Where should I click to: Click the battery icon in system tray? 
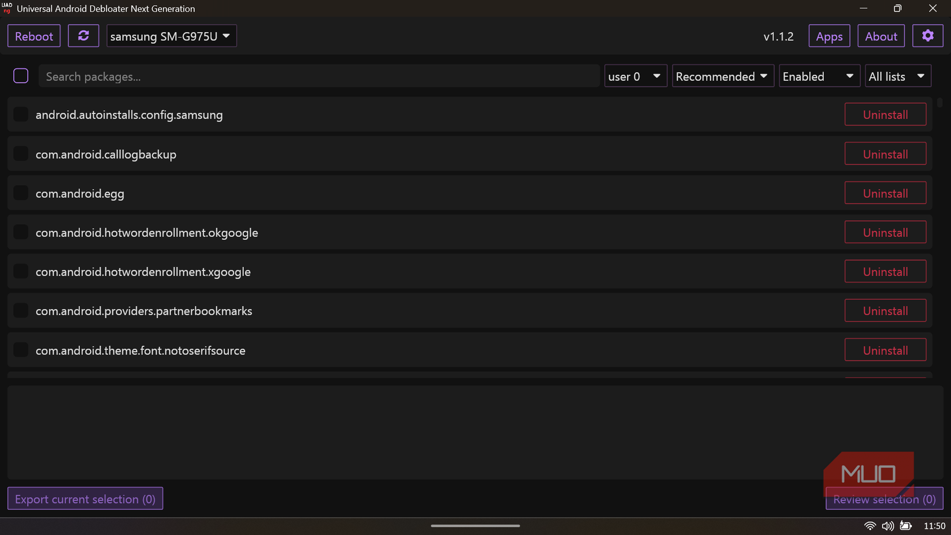pos(905,526)
